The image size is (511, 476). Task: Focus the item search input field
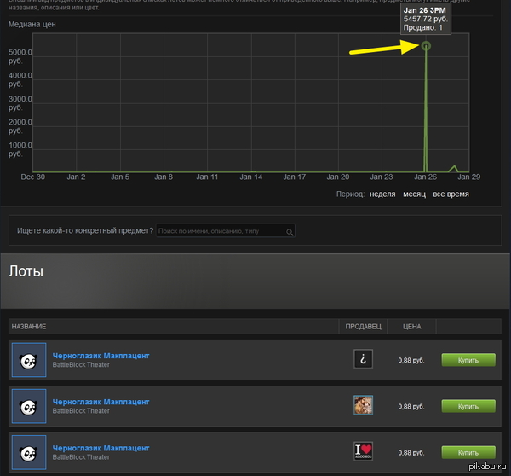pos(226,231)
